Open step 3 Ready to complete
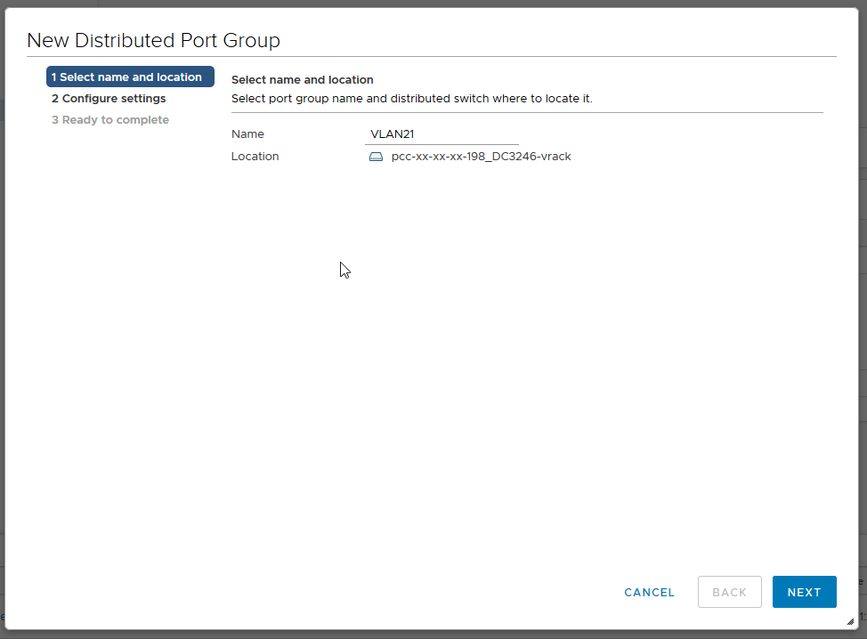This screenshot has height=639, width=867. click(110, 120)
